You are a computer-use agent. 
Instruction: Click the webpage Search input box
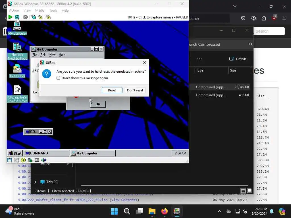[x=269, y=31]
